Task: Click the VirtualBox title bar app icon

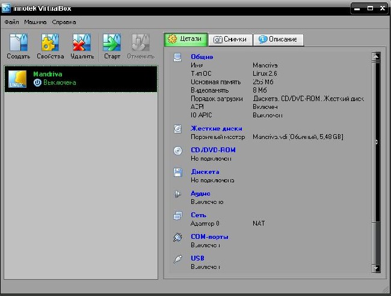Action: tap(6, 8)
